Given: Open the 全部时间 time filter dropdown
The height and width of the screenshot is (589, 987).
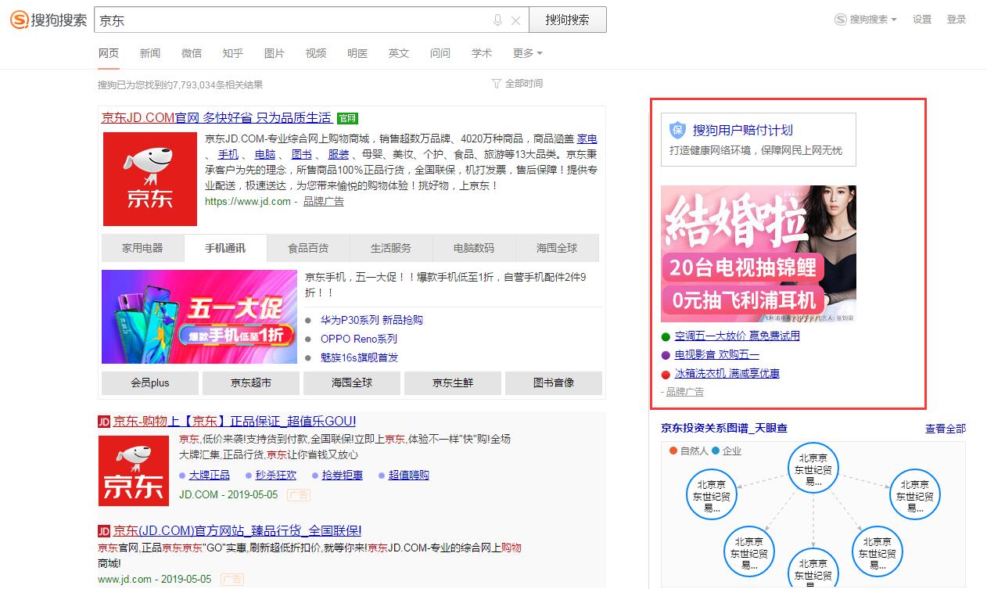Looking at the screenshot, I should (x=522, y=83).
